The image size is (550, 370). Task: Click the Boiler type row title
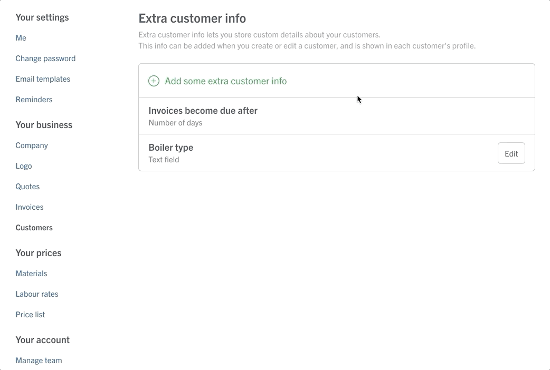pos(171,148)
